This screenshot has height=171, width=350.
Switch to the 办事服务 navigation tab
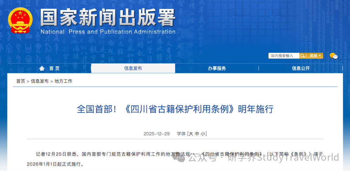pos(217,68)
